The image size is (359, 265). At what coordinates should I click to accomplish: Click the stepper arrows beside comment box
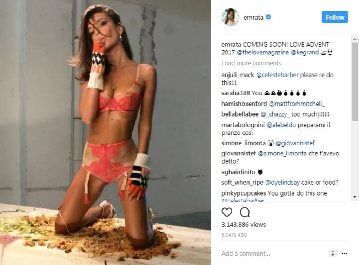333,253
